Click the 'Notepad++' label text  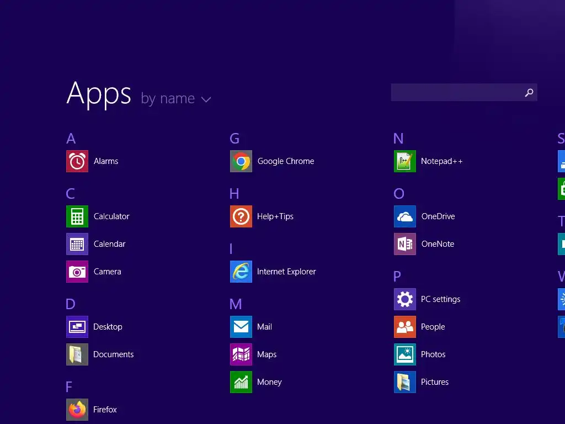442,162
